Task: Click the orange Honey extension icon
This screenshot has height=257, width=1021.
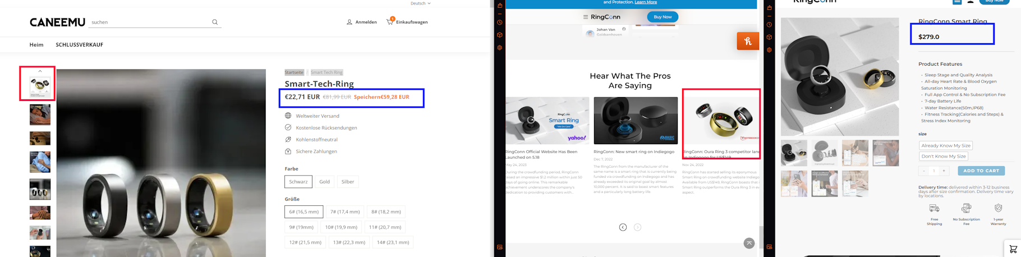Action: tap(747, 41)
